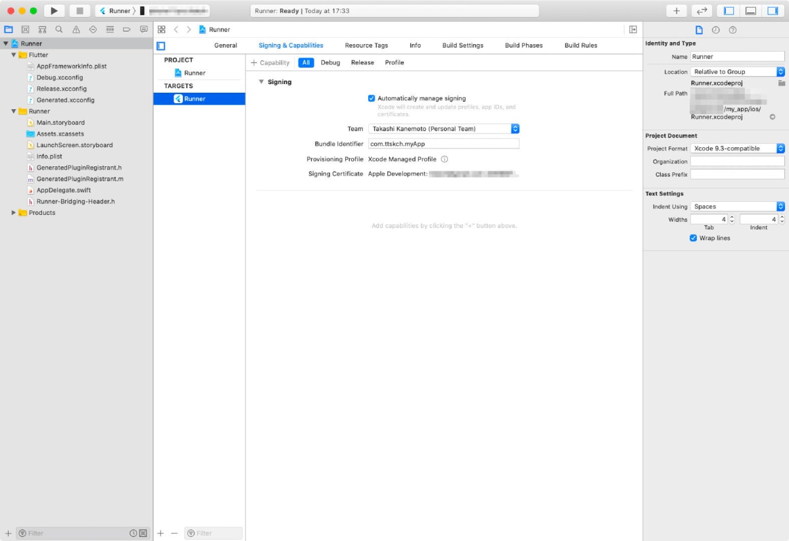Go back using the jump bar arrow
789x541 pixels.
176,30
